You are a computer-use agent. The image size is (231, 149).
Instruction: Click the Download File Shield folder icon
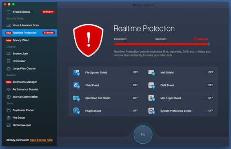coord(76,98)
